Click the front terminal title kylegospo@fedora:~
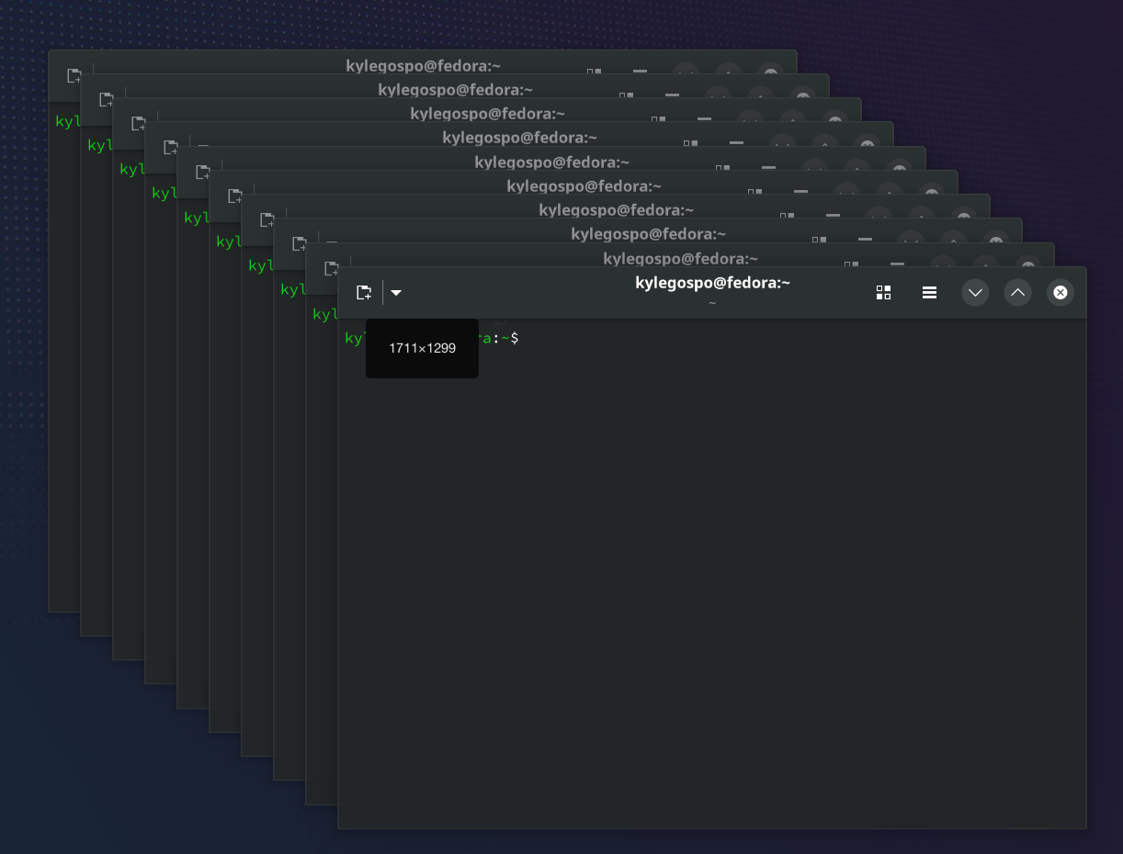 click(712, 283)
